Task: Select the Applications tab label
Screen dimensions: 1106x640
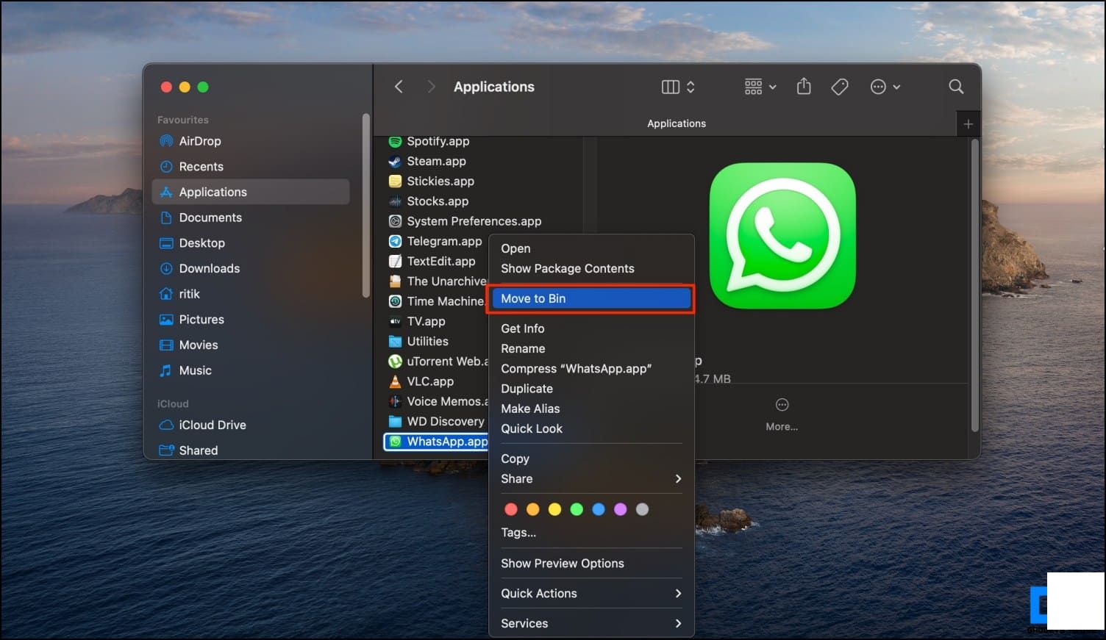Action: pos(677,123)
